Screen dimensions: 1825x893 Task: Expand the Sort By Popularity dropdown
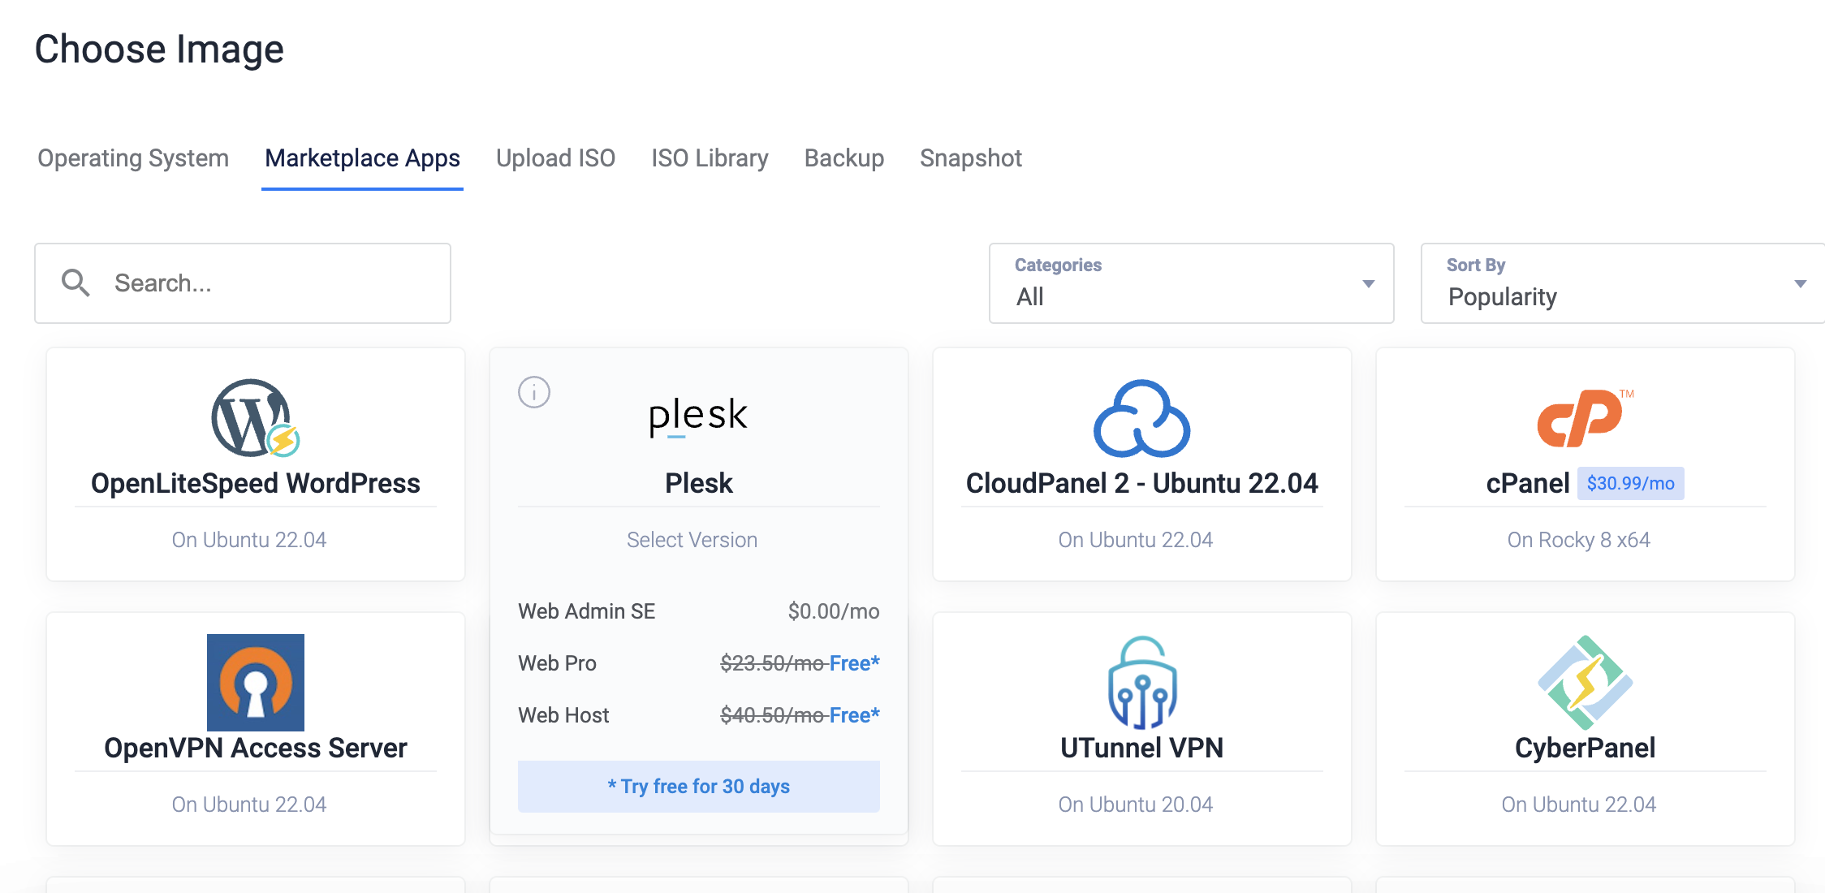[1622, 283]
